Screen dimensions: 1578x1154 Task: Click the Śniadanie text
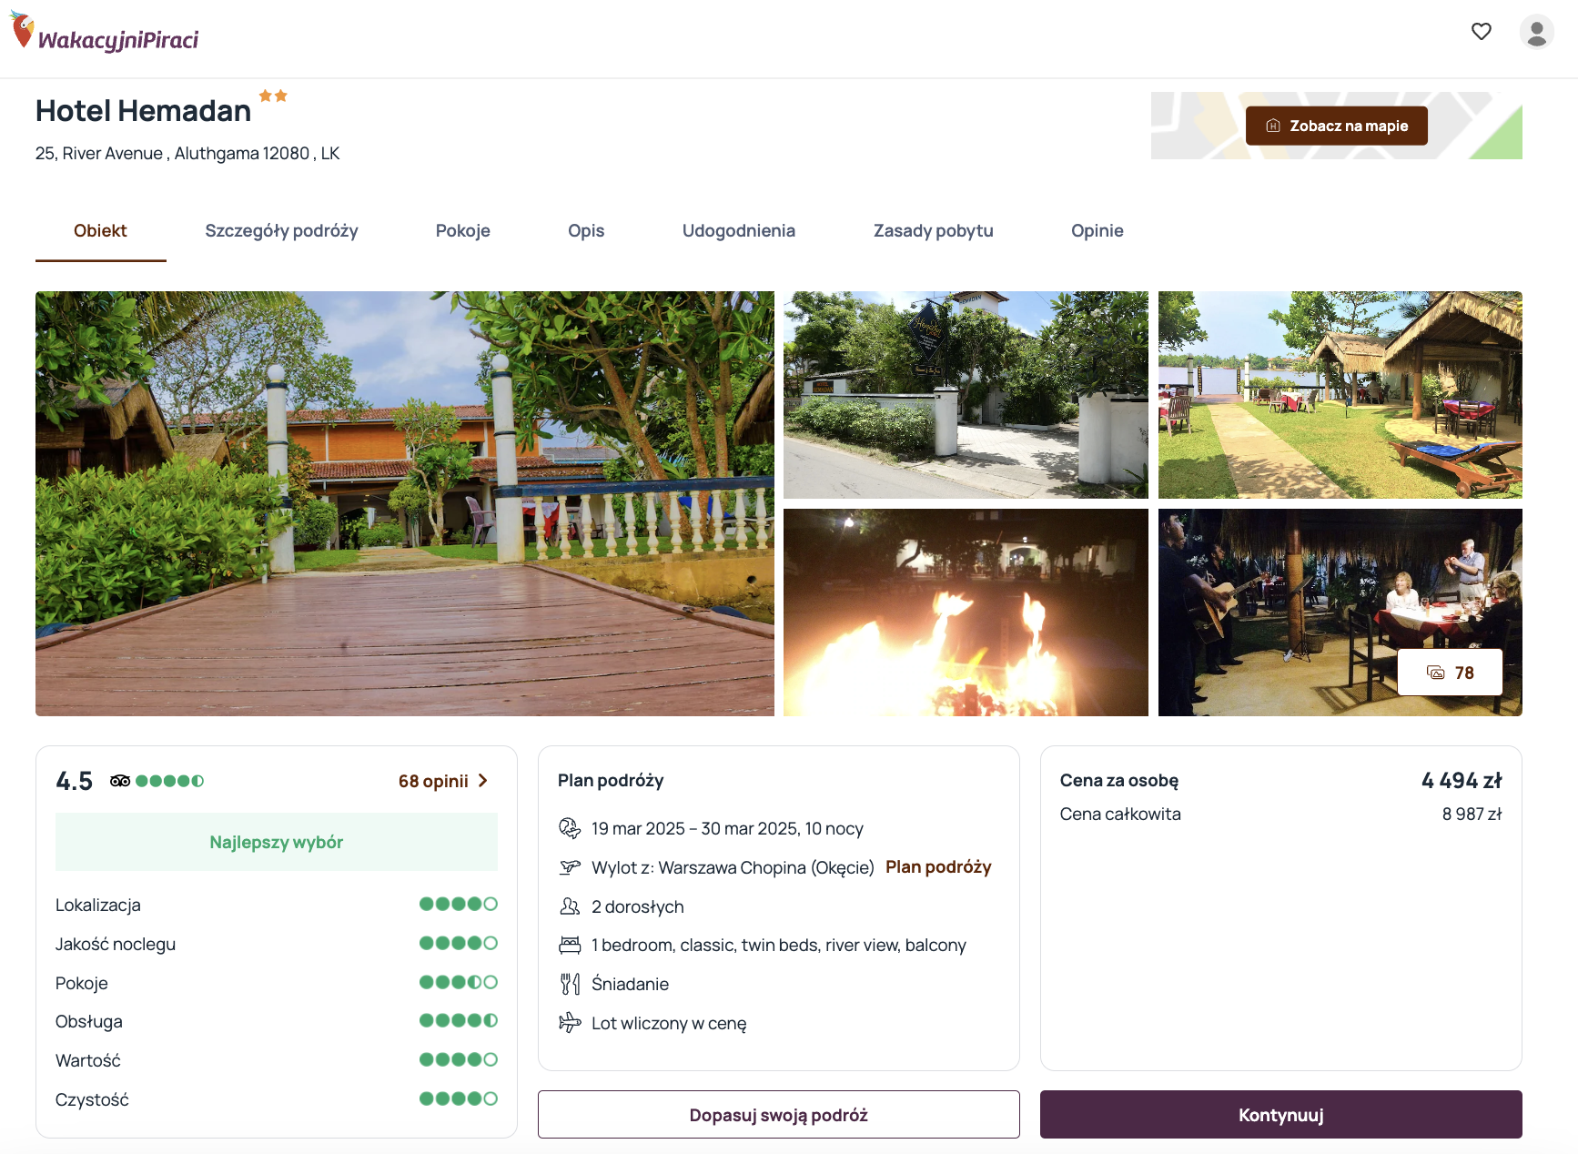coord(630,984)
